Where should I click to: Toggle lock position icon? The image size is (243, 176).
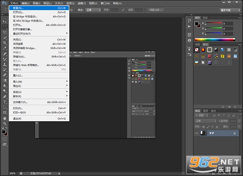coord(213,127)
